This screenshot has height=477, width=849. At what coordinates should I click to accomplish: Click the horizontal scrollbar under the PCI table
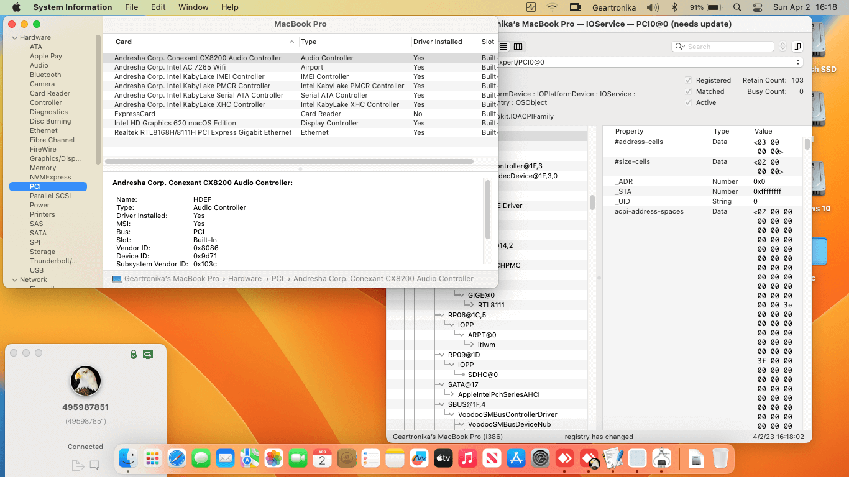(x=289, y=161)
